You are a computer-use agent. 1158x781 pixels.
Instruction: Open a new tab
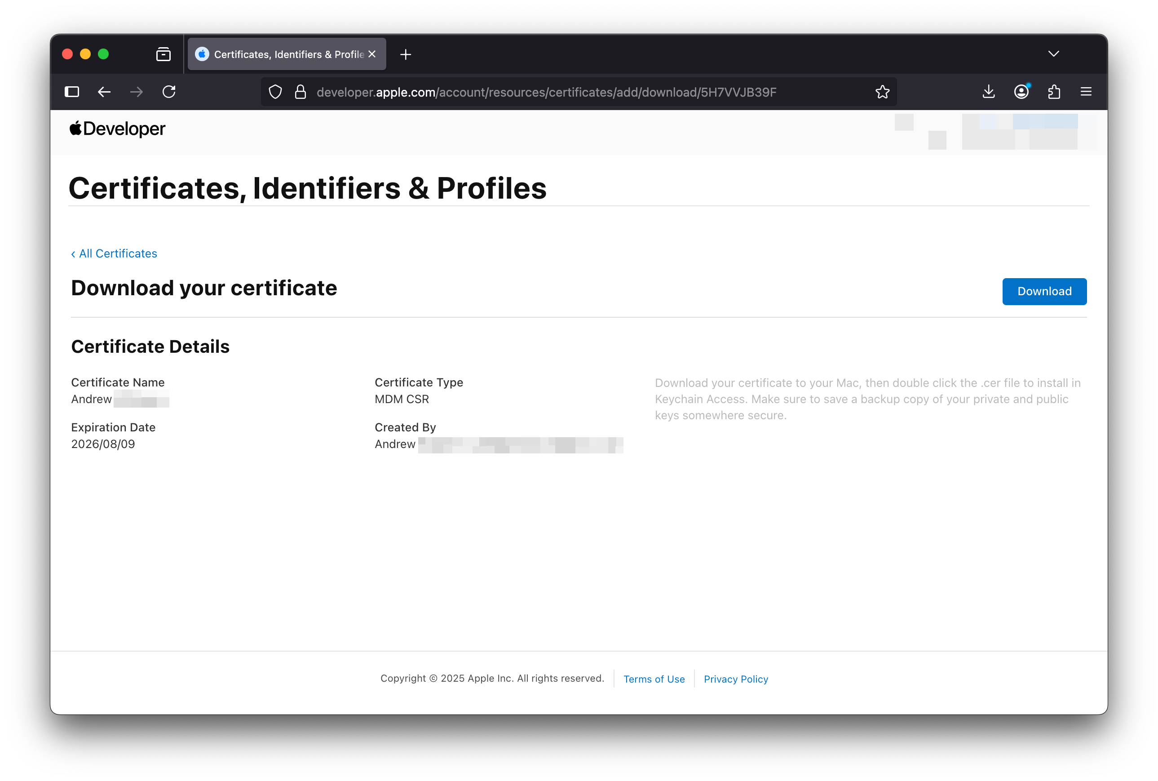click(x=406, y=54)
